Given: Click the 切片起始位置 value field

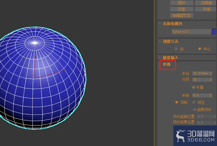Looking at the screenshot, I should (206, 117).
